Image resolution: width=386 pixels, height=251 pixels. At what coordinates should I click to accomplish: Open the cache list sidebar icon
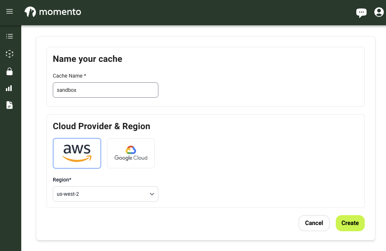[10, 36]
